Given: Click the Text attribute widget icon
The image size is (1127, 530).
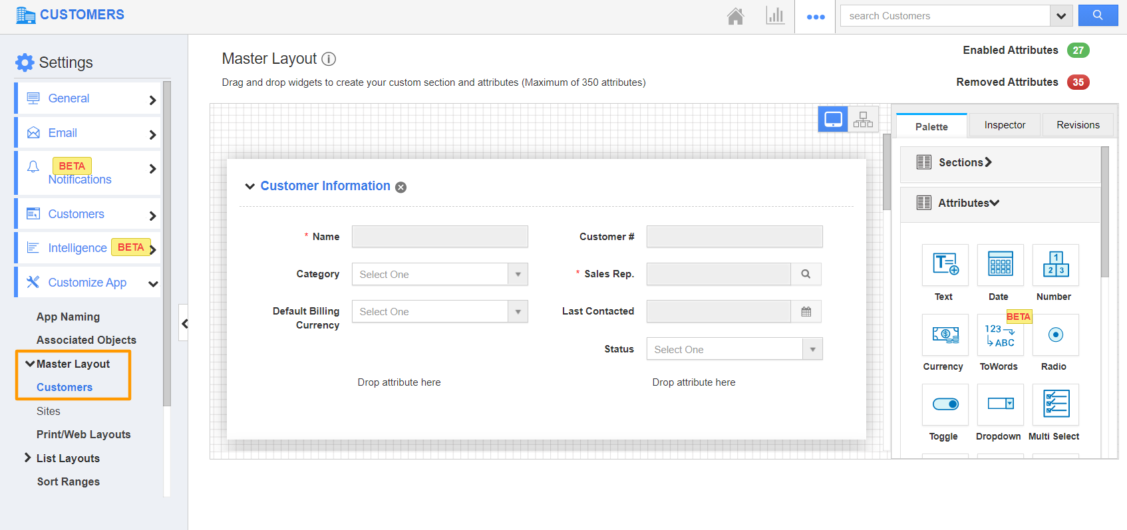Looking at the screenshot, I should [945, 265].
